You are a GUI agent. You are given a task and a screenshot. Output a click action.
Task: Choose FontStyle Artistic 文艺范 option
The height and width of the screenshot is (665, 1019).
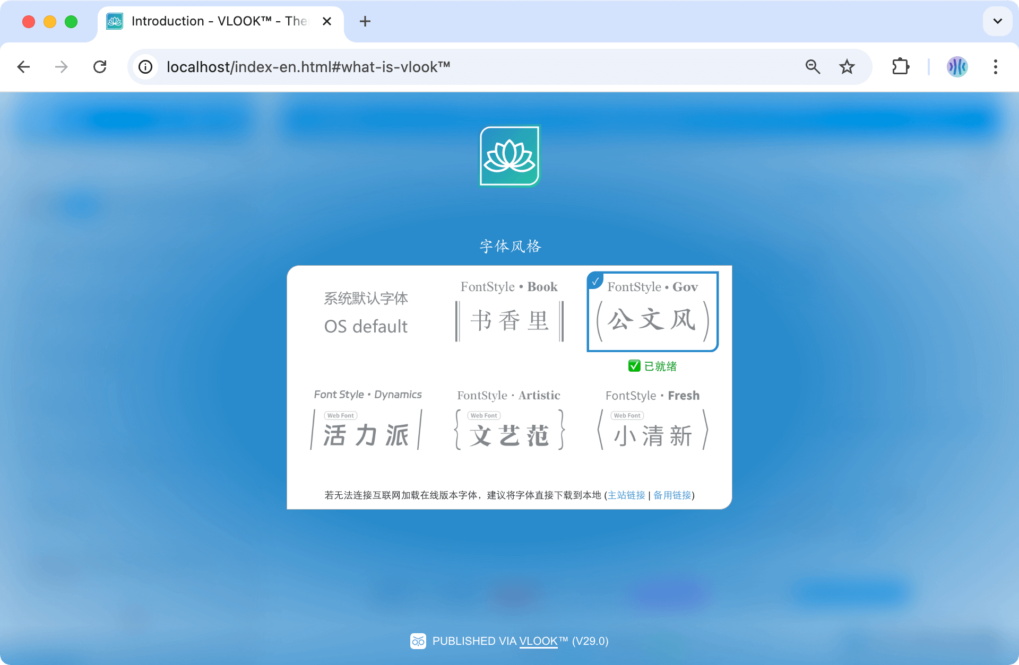[x=509, y=420]
